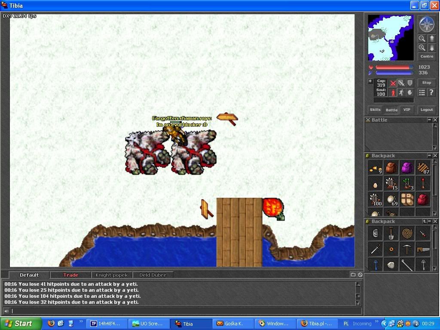Click the red hitpoints bar

point(394,67)
